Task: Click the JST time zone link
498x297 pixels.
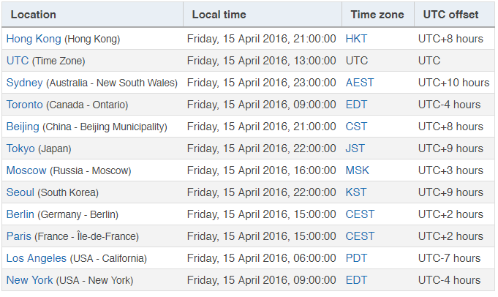Action: click(x=355, y=148)
